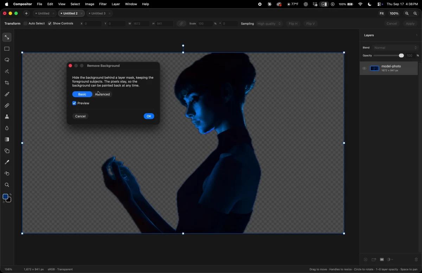Click the Scale percentage input field

[205, 24]
